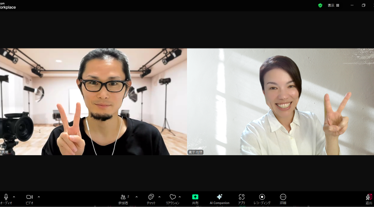Open the video options chevron
The width and height of the screenshot is (374, 207).
point(39,197)
